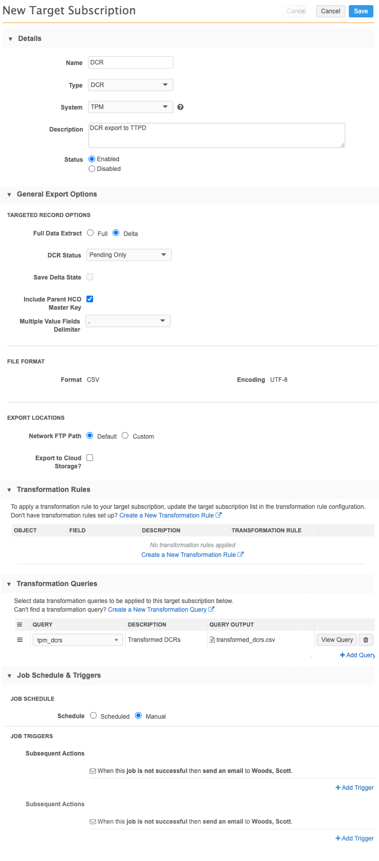Click the View Query button
Image resolution: width=379 pixels, height=861 pixels.
[x=337, y=640]
